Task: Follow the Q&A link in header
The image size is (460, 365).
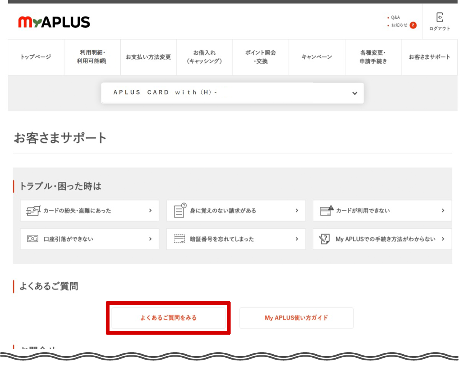Action: [395, 18]
